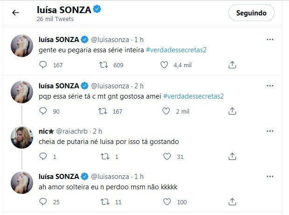Retweet the tweet with 609 retweets
The image size is (289, 215).
[x=103, y=65]
